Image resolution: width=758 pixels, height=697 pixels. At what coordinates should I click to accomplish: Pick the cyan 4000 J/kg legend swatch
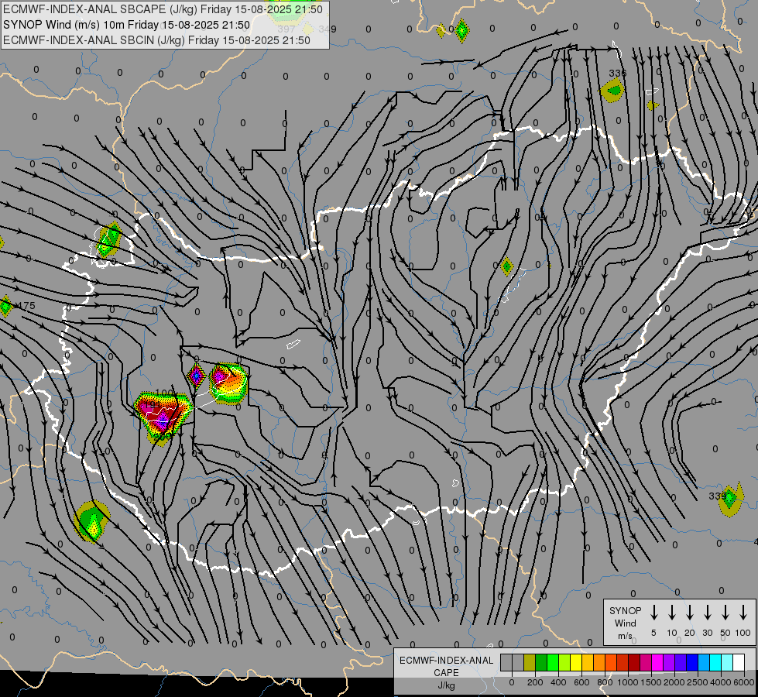click(x=715, y=663)
